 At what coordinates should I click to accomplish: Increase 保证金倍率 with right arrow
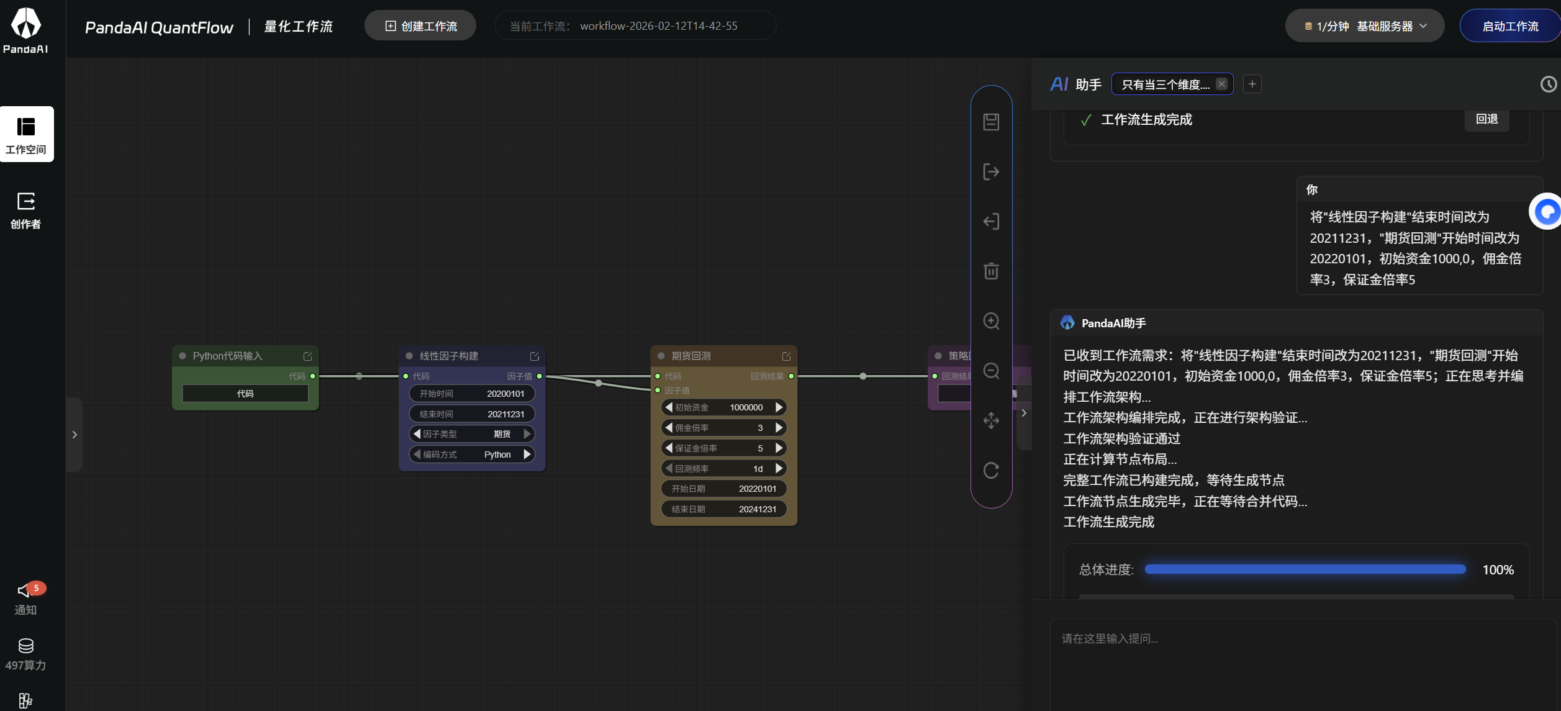click(779, 448)
